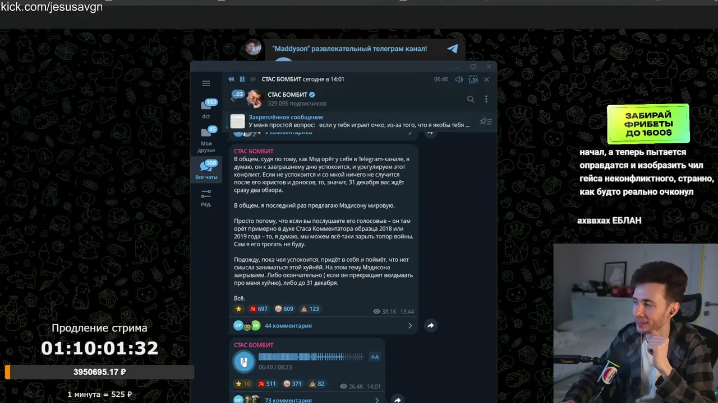Toggle hammer-and-sickle reaction showing 697
The image size is (718, 403).
259,309
